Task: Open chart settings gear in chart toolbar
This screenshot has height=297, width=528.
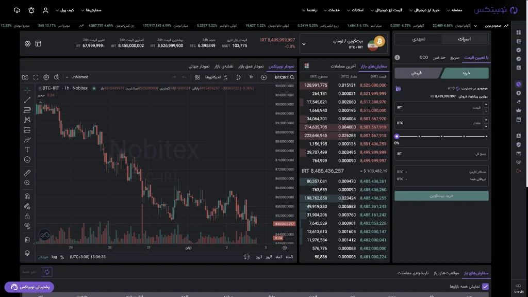Action: [46, 77]
